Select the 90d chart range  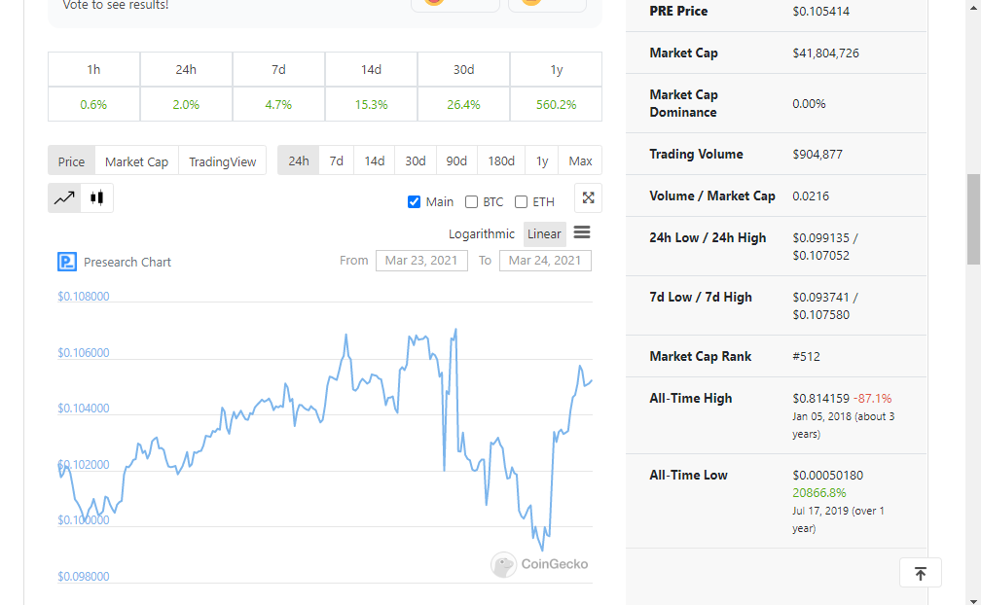(x=456, y=160)
